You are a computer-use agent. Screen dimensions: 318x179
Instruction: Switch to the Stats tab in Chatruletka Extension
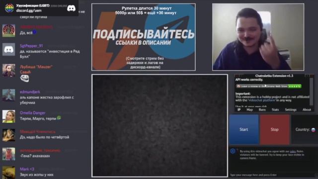[x=275, y=109]
